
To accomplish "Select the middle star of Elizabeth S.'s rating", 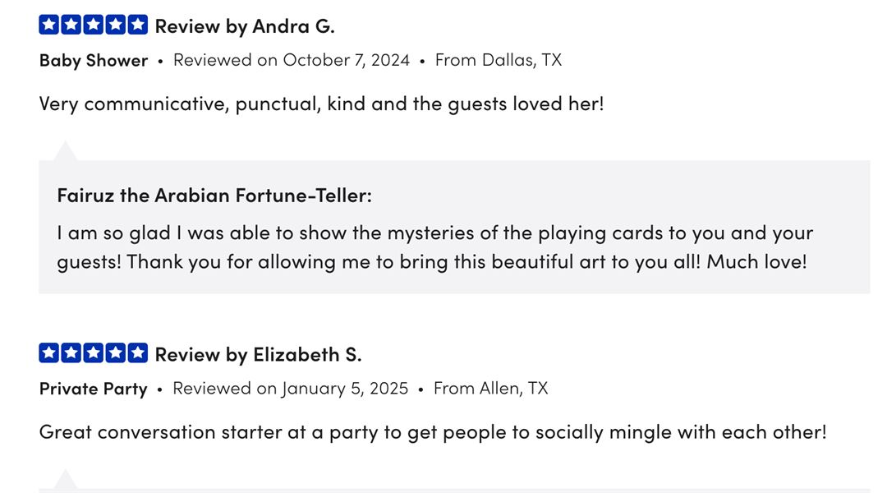I will (x=94, y=354).
